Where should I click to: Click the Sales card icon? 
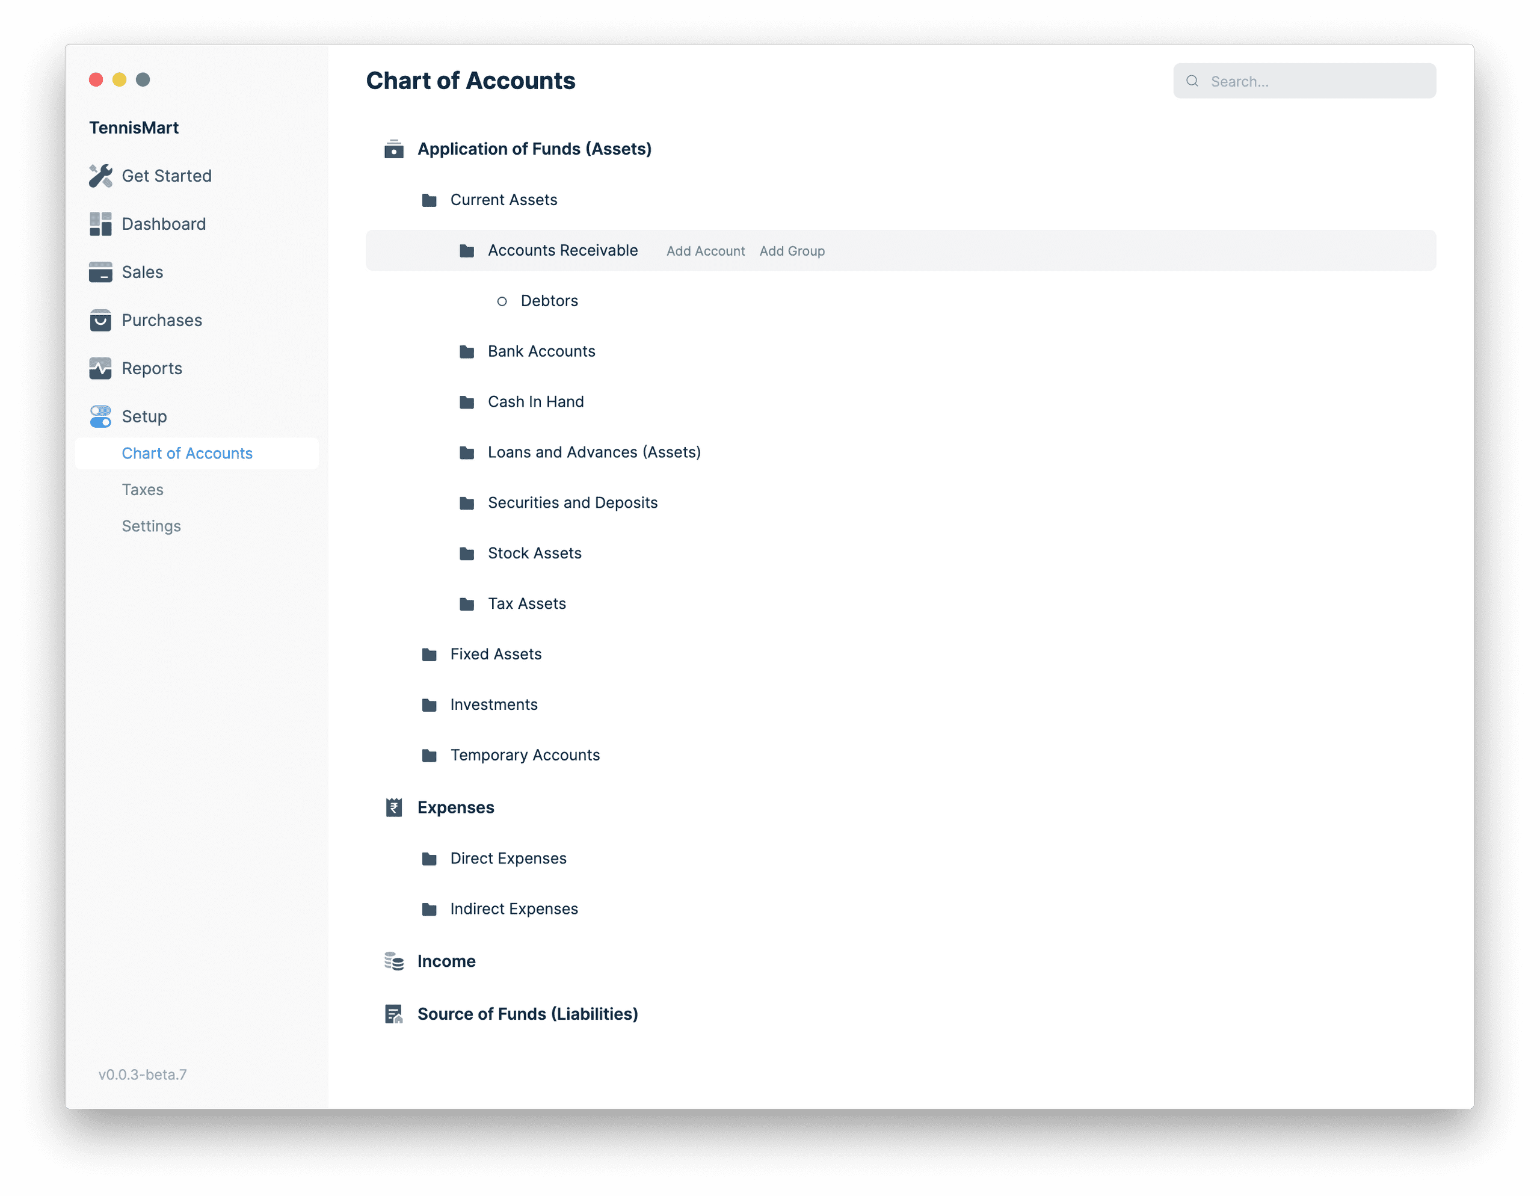point(100,272)
